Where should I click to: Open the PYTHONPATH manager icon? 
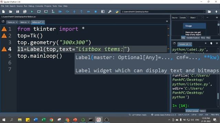tap(117, 12)
